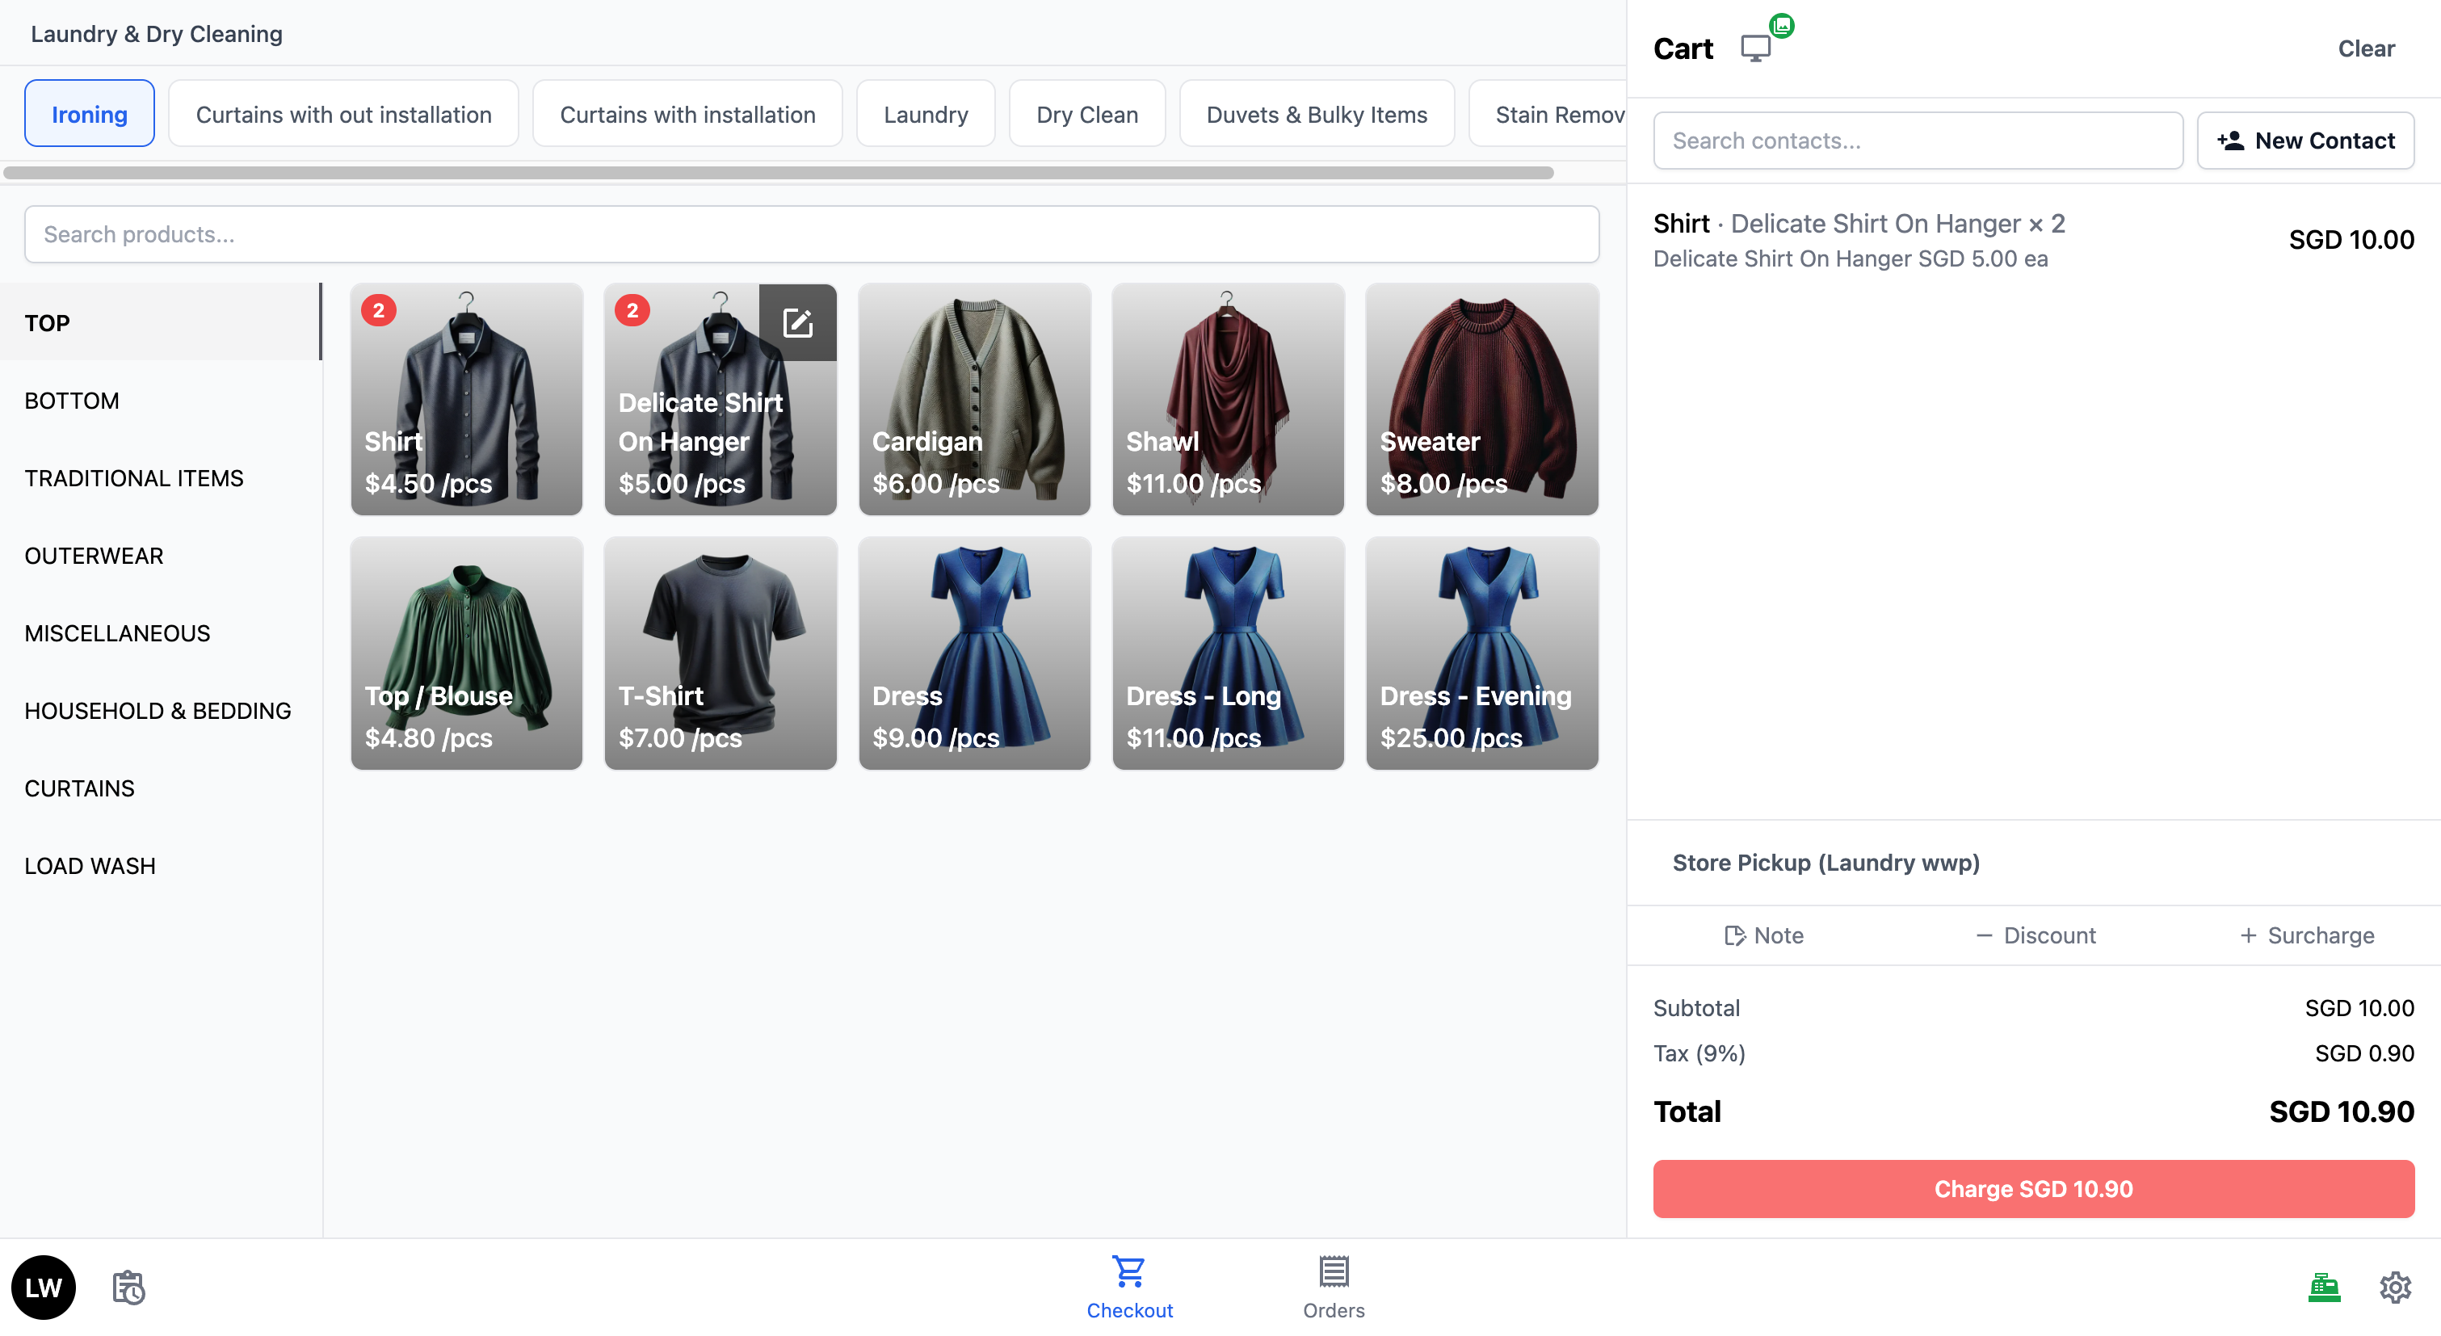Click New Contact button
This screenshot has width=2441, height=1336.
click(2304, 141)
